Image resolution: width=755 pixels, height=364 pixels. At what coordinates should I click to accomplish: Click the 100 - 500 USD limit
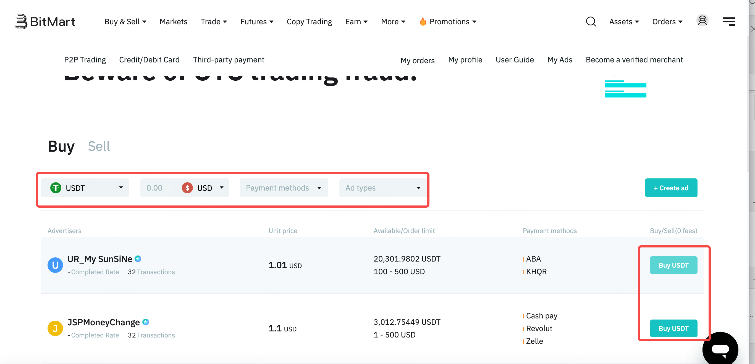[399, 271]
